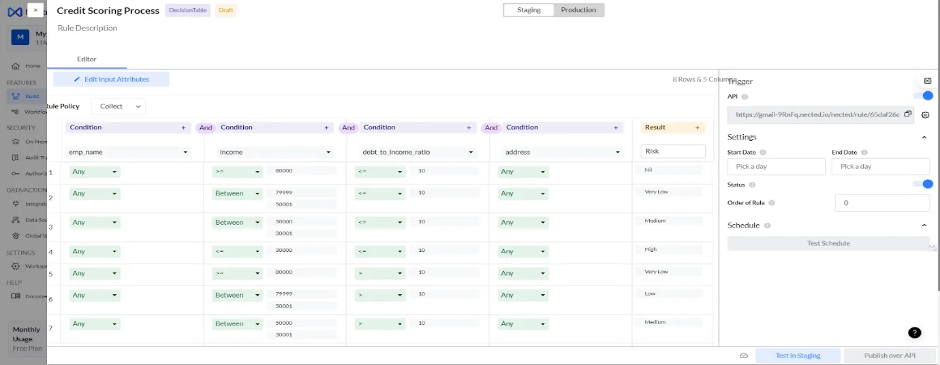The width and height of the screenshot is (940, 365).
Task: Click the Documentation sidebar icon
Action: 16,296
